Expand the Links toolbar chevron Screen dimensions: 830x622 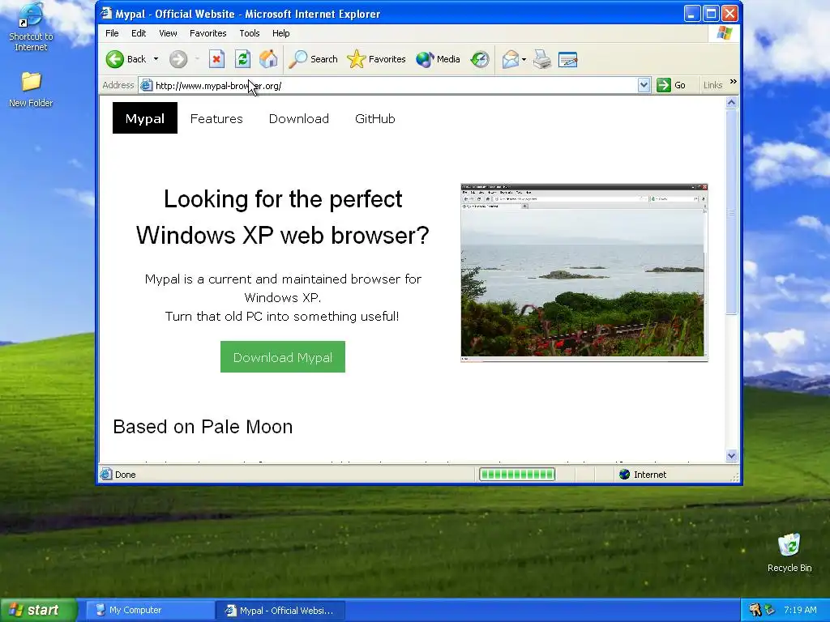pos(733,82)
